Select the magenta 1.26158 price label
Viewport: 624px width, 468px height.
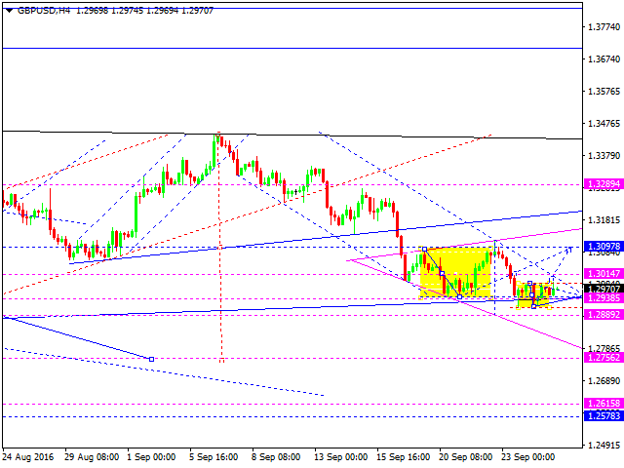tap(604, 403)
